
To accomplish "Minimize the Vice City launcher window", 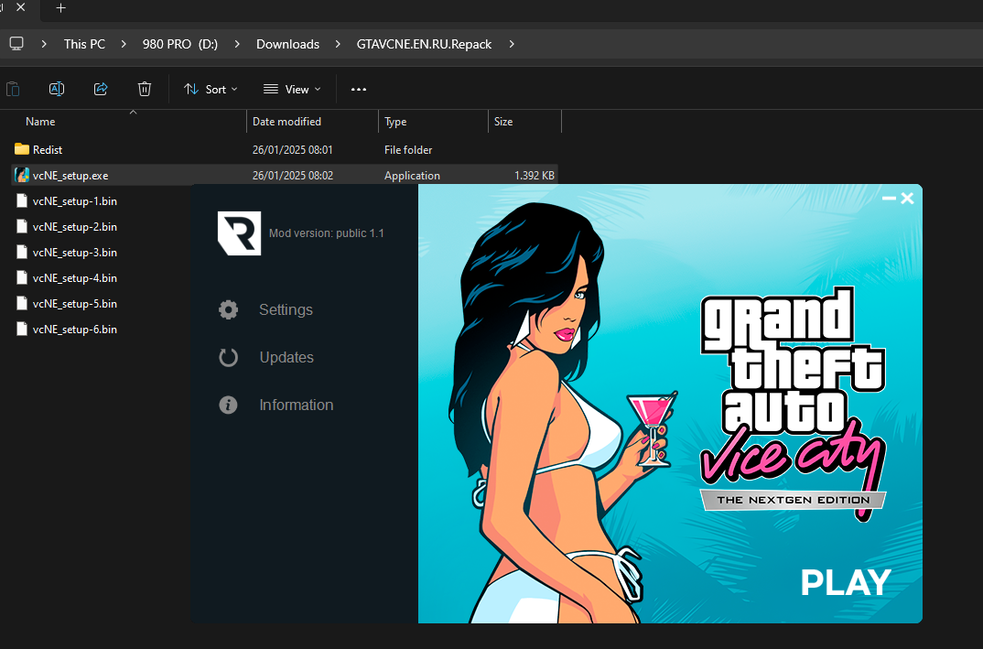I will [x=889, y=198].
